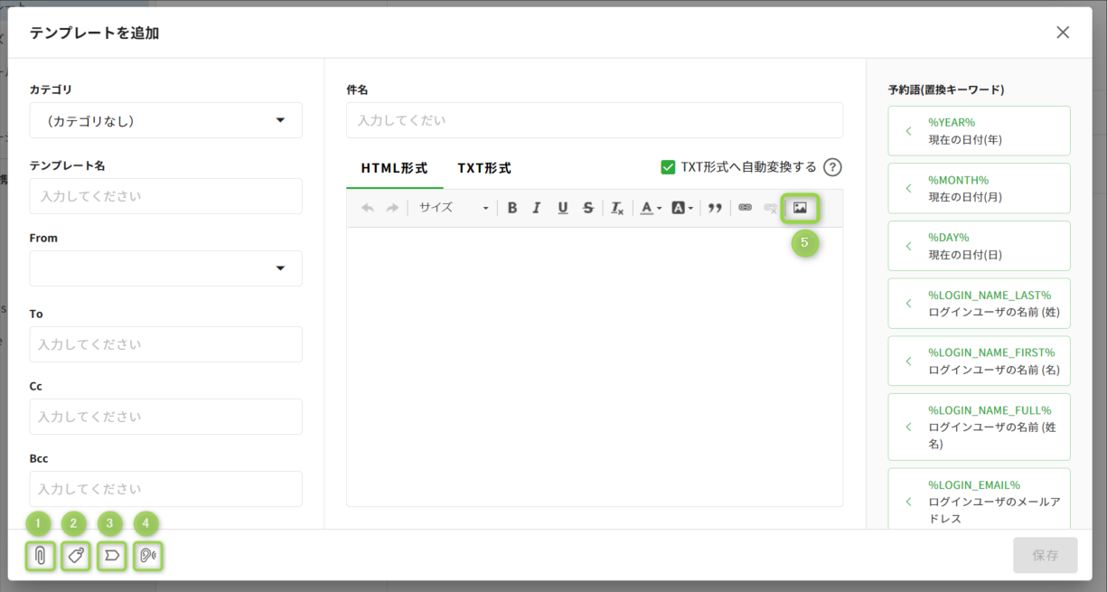
Task: Select the HTML形式 tab
Action: [394, 168]
